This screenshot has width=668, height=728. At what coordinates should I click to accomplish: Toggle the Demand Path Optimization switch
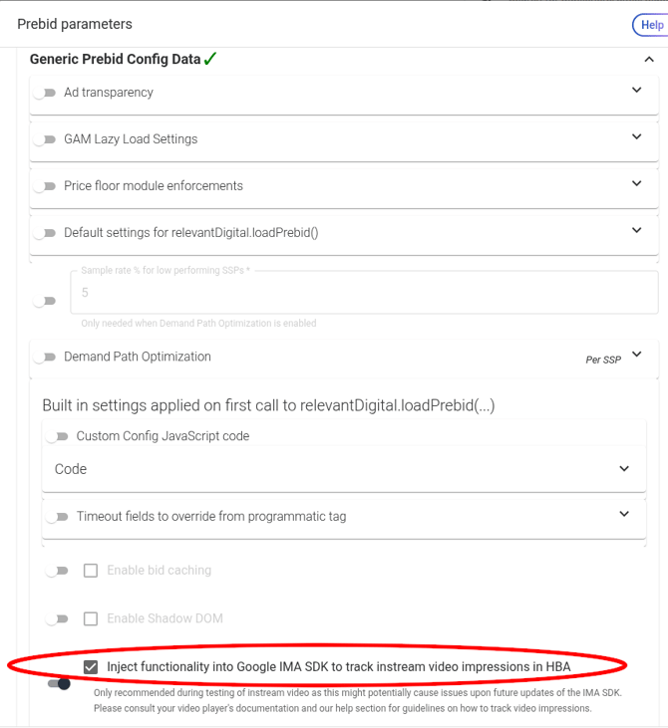pos(44,357)
